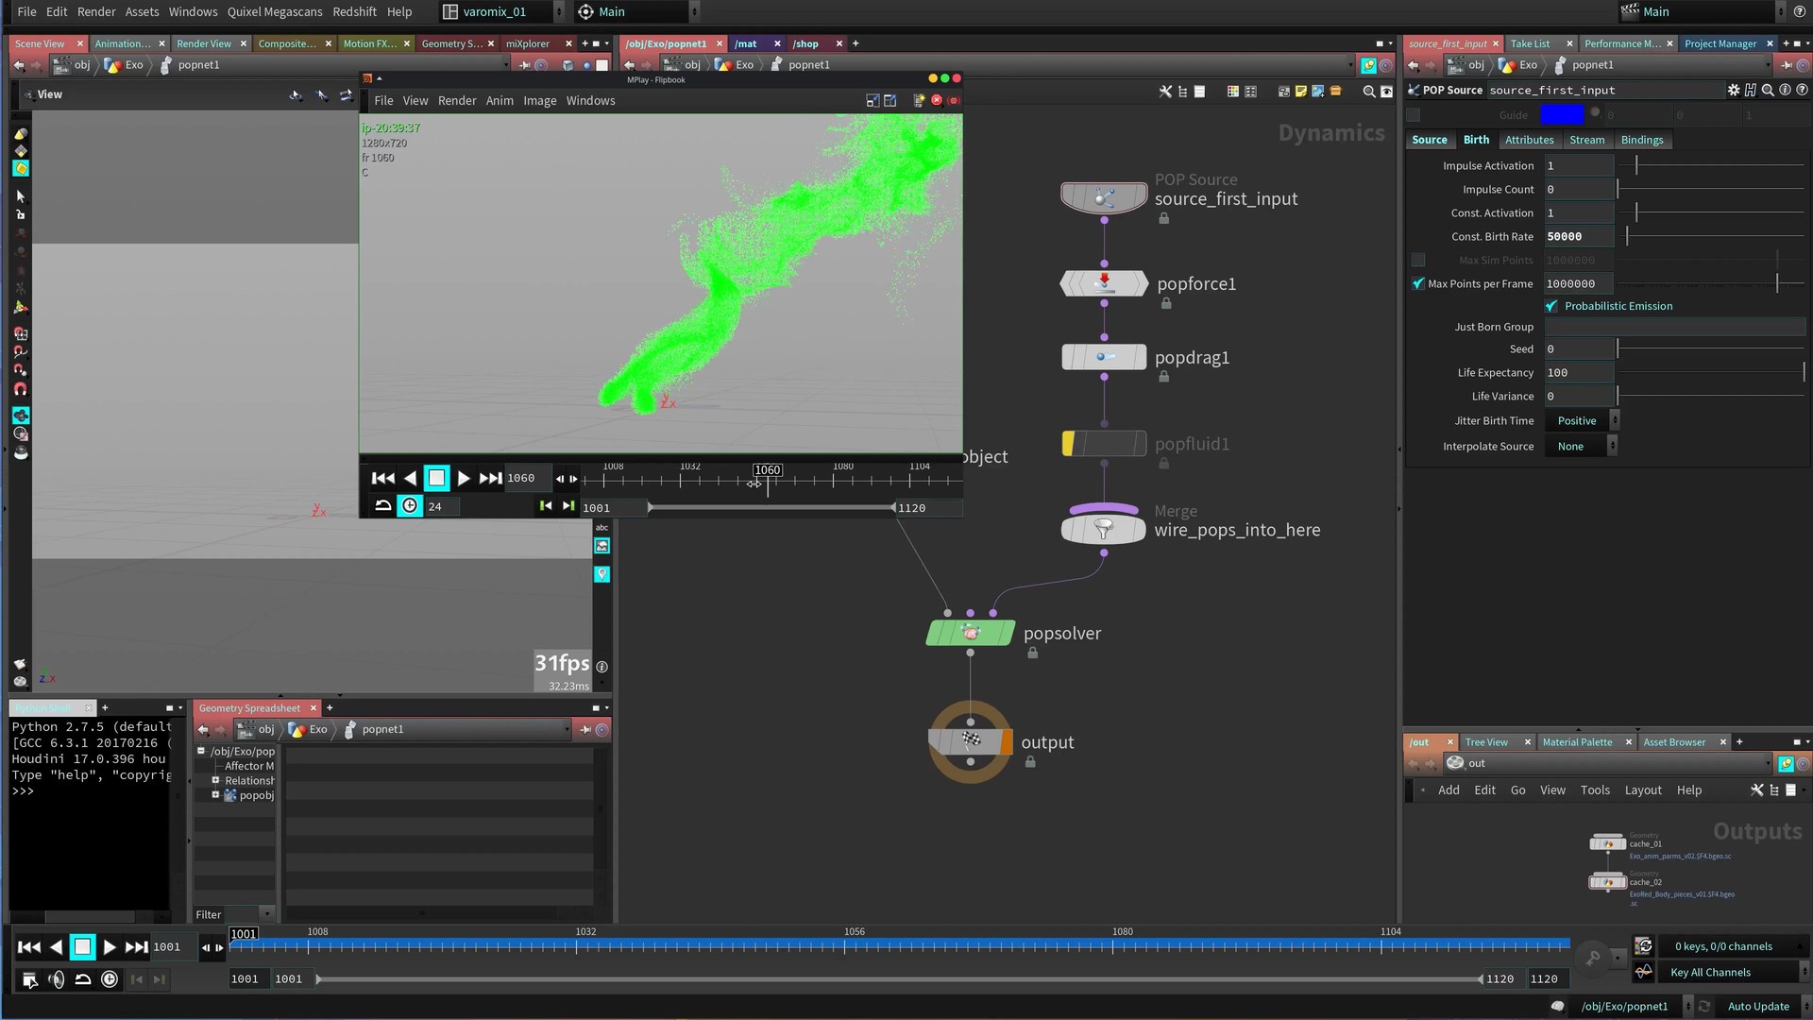Image resolution: width=1813 pixels, height=1020 pixels.
Task: Expand the popobj entry in the Geometry Spreadsheet tree
Action: (217, 795)
